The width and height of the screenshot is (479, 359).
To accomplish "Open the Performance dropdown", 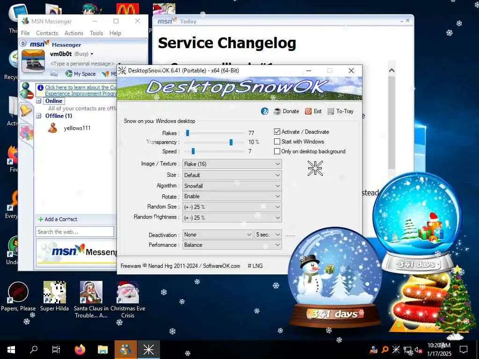I will [232, 245].
